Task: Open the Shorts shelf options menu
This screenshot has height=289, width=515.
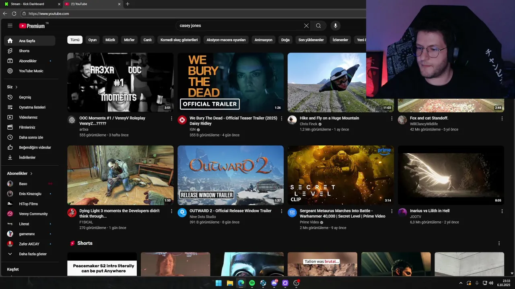Action: click(x=499, y=243)
